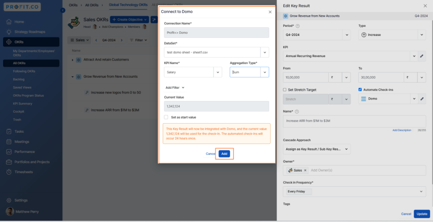
Task: Close the Edit Key Result panel
Action: point(425,6)
